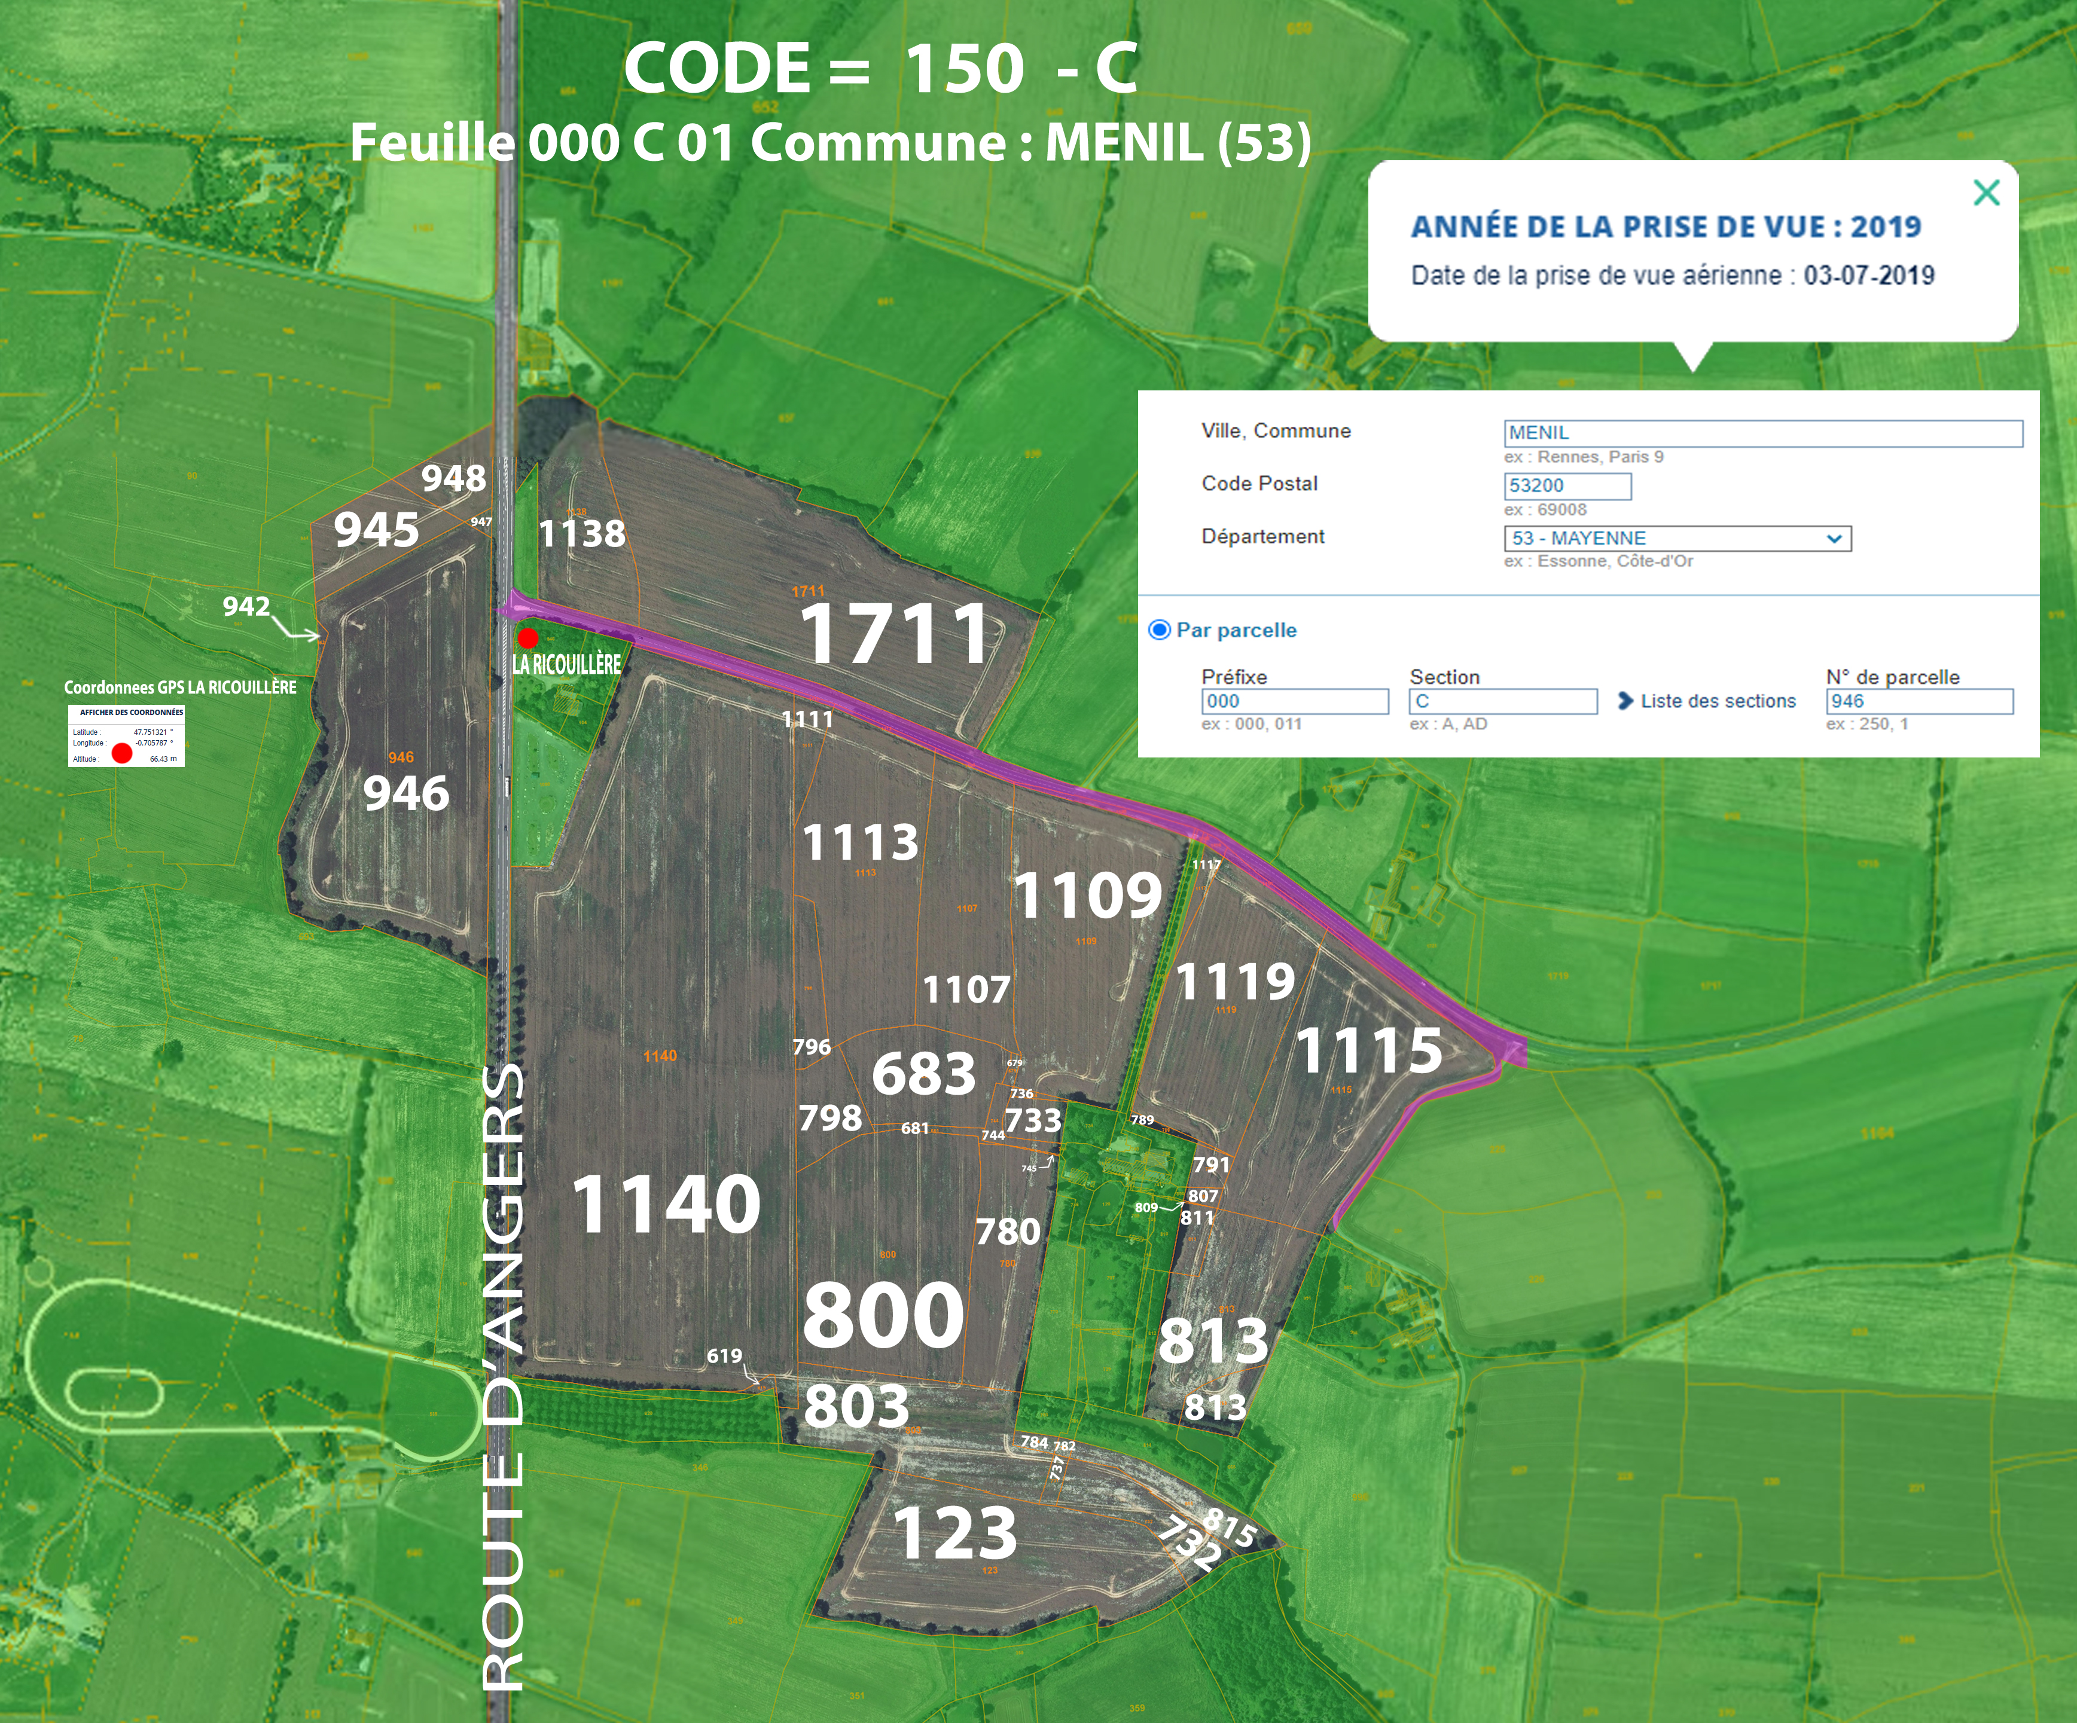This screenshot has width=2077, height=1723.
Task: Click the red dot in coordinates box
Action: coord(121,753)
